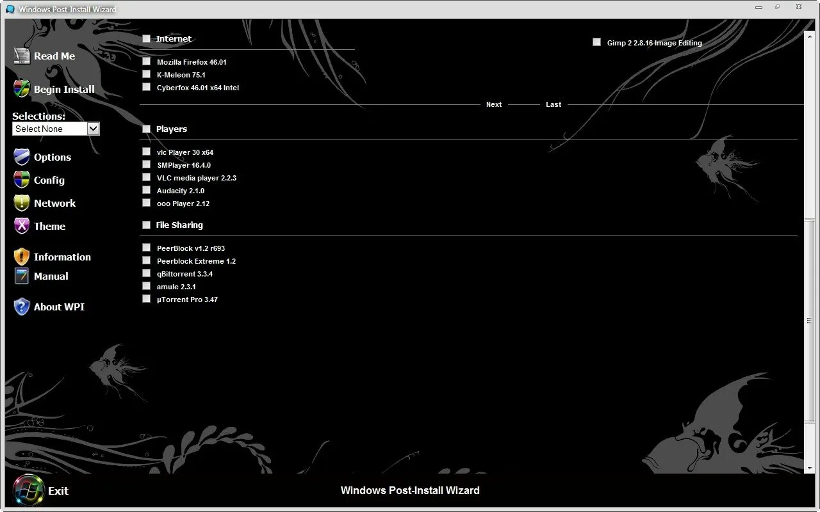Click the Audacity 2.1.0 label
820x512 pixels.
[181, 191]
